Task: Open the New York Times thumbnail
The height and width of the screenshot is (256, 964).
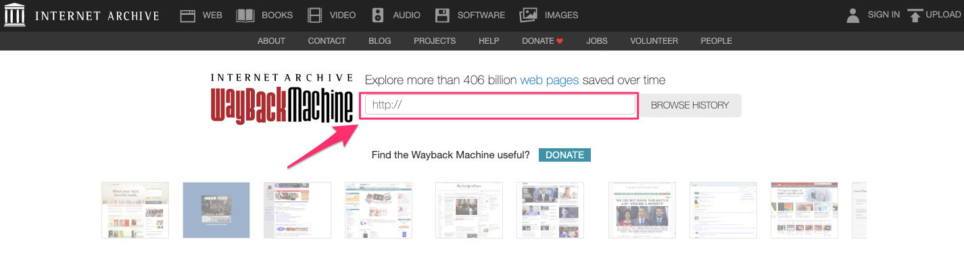Action: (x=469, y=210)
